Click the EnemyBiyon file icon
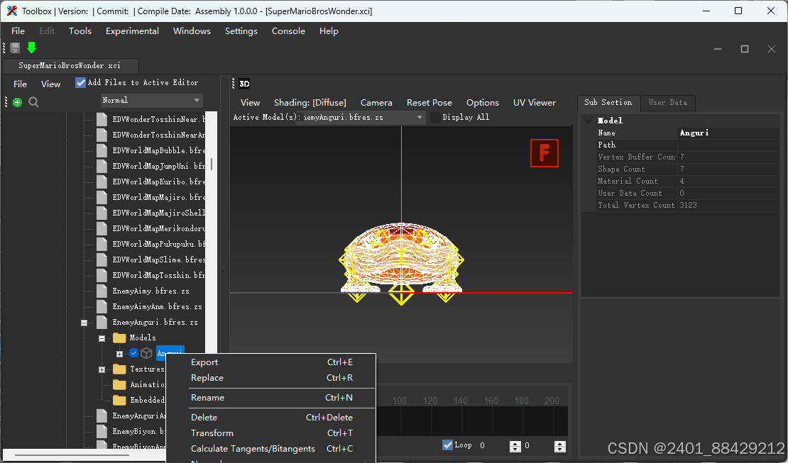Image resolution: width=788 pixels, height=463 pixels. [102, 431]
